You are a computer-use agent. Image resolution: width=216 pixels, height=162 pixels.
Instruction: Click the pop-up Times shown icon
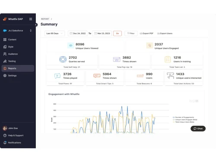[117, 59]
